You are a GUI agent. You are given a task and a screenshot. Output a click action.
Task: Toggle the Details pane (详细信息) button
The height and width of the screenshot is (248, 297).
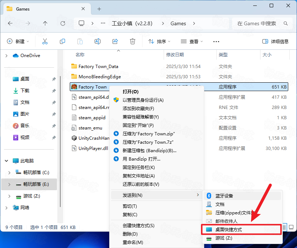coord(275,41)
